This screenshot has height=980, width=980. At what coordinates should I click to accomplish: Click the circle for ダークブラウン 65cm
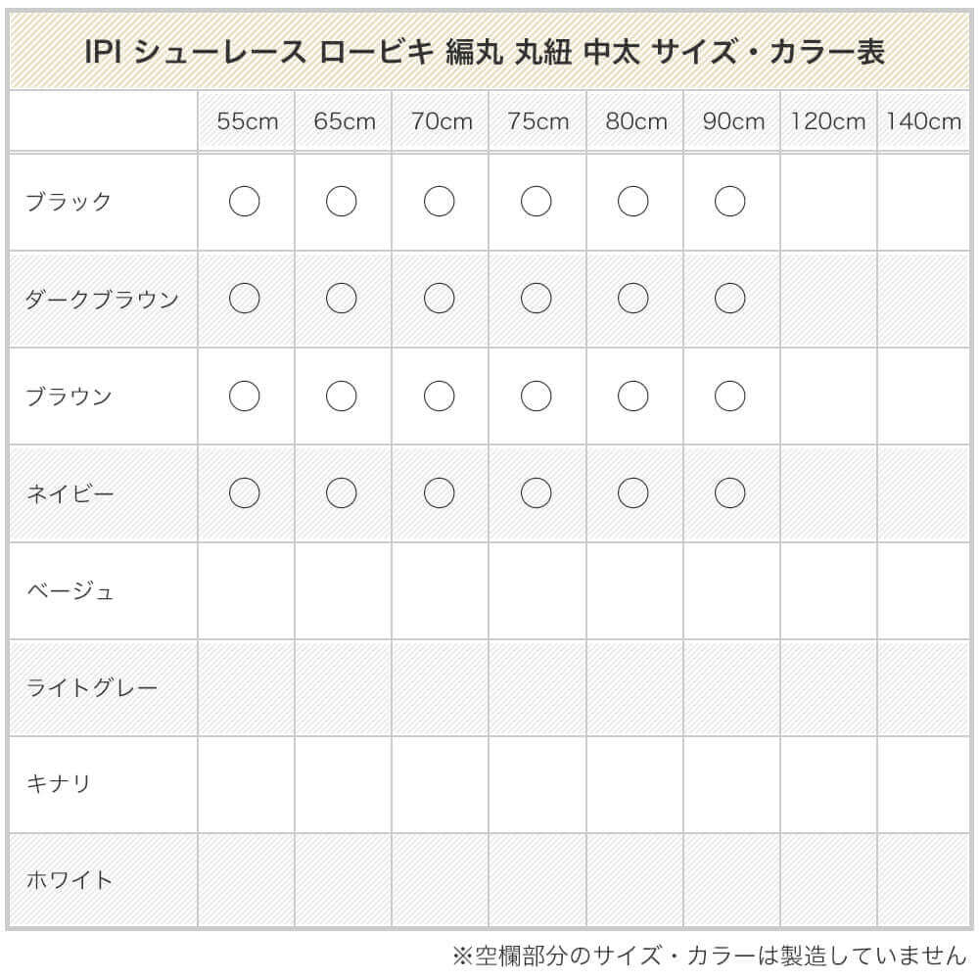(x=341, y=299)
